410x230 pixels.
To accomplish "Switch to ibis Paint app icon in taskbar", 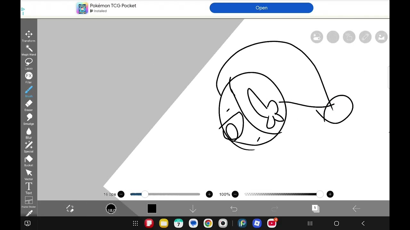I will (242, 223).
